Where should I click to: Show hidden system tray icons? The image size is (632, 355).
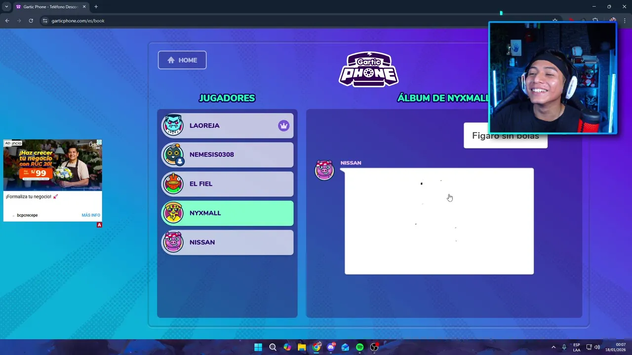click(x=553, y=347)
